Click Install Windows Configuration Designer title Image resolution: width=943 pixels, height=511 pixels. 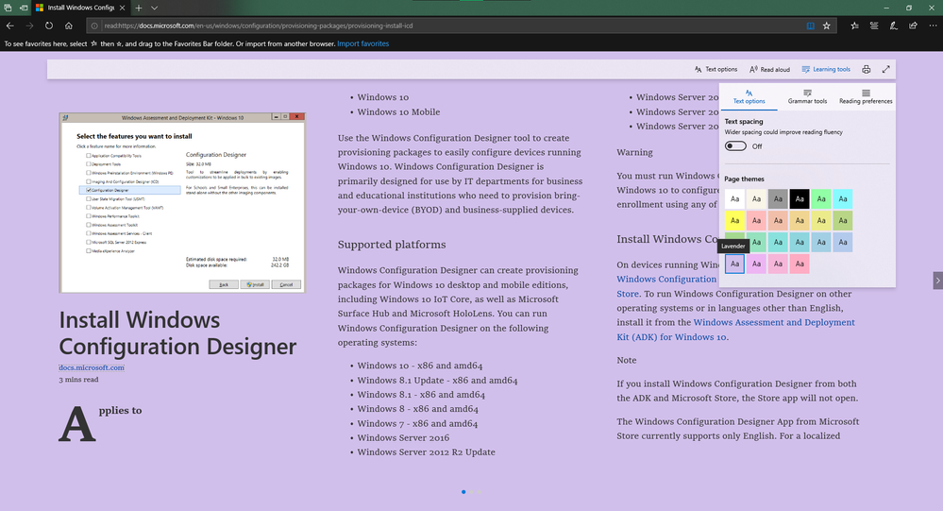(x=177, y=332)
